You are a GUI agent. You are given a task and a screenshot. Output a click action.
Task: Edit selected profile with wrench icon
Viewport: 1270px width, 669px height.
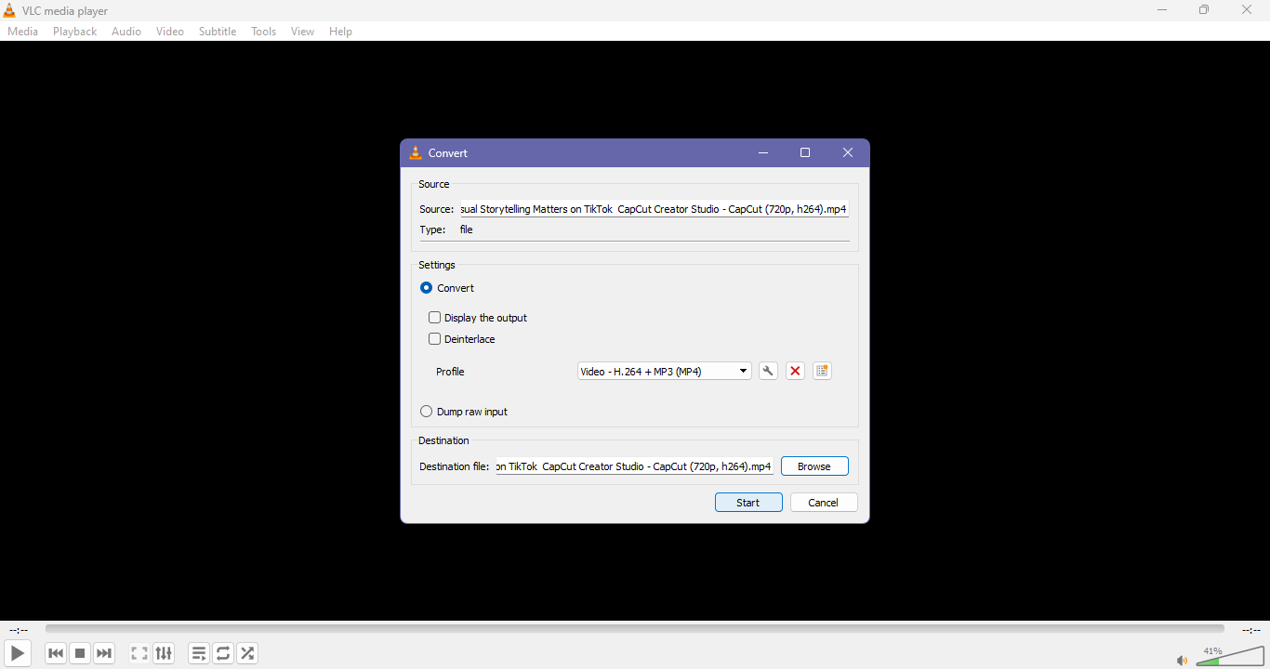click(768, 371)
